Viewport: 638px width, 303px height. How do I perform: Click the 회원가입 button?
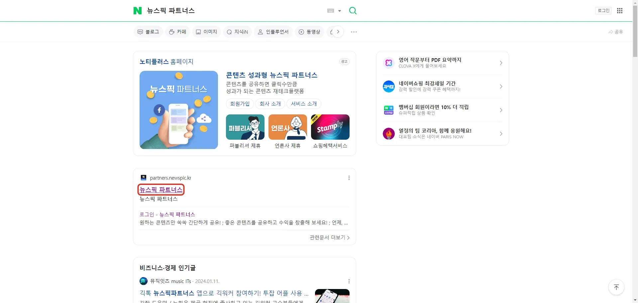click(x=240, y=104)
